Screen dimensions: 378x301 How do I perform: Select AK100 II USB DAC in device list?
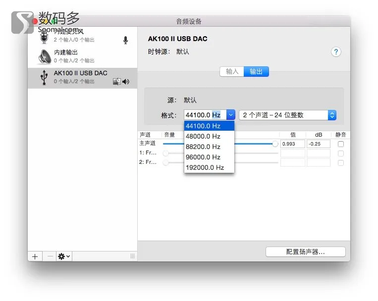[82, 78]
